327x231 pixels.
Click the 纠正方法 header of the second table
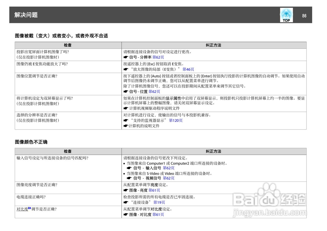(214, 151)
